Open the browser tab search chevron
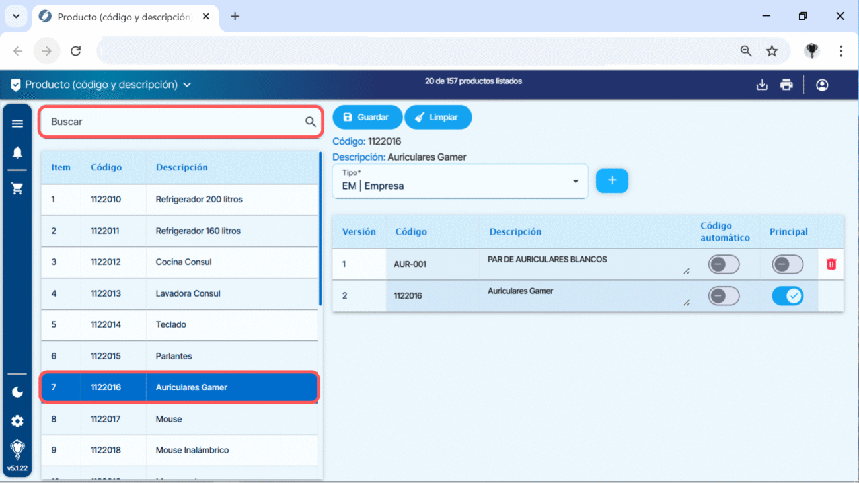Viewport: 859px width, 483px height. click(x=16, y=16)
